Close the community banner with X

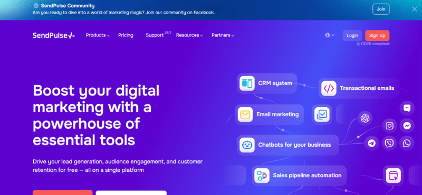point(415,9)
